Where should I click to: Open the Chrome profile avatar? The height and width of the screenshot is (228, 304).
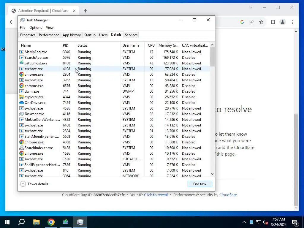click(x=283, y=22)
